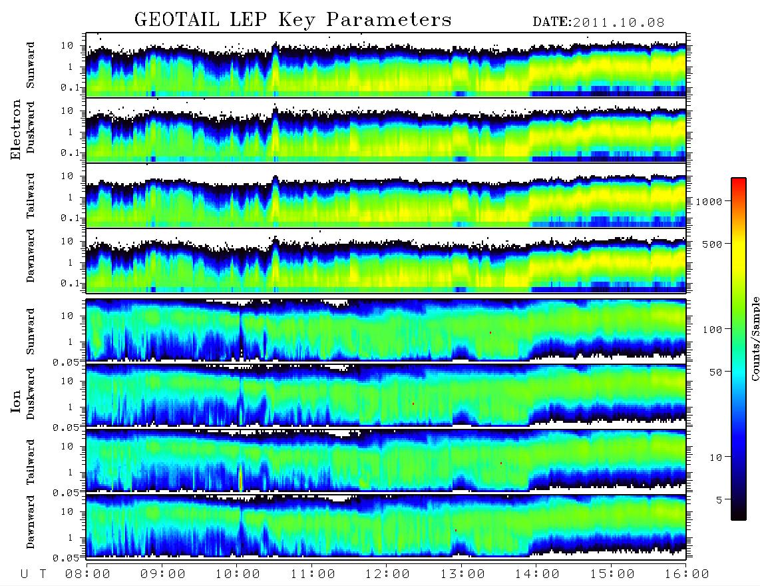
Task: Select the 12:00 time tick label
Action: pos(388,575)
